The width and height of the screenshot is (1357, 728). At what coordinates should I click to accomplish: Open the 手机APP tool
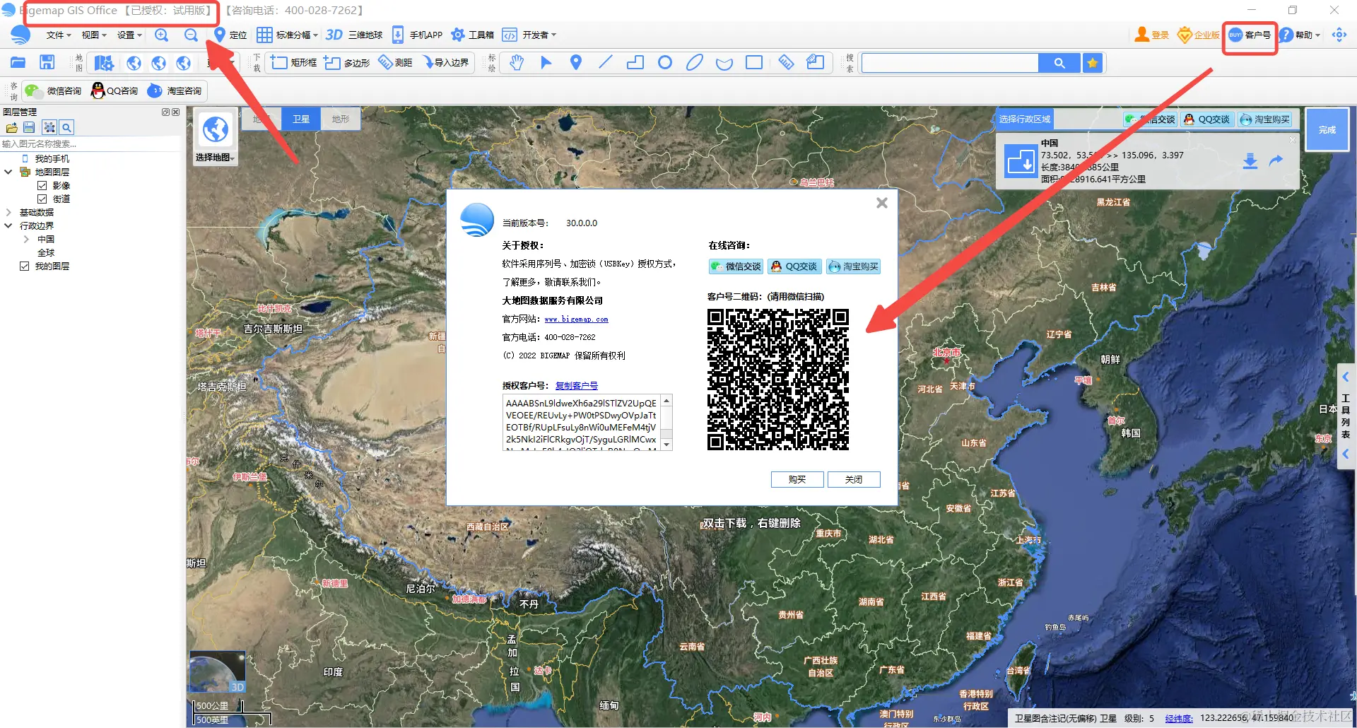(x=417, y=35)
